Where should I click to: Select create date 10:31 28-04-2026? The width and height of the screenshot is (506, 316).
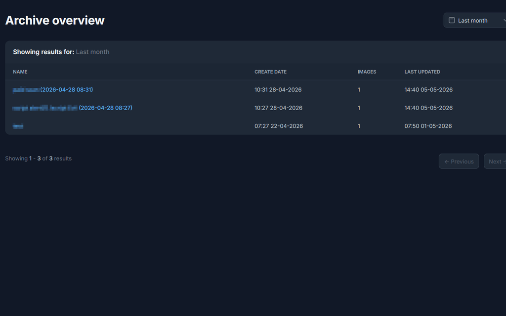point(278,90)
